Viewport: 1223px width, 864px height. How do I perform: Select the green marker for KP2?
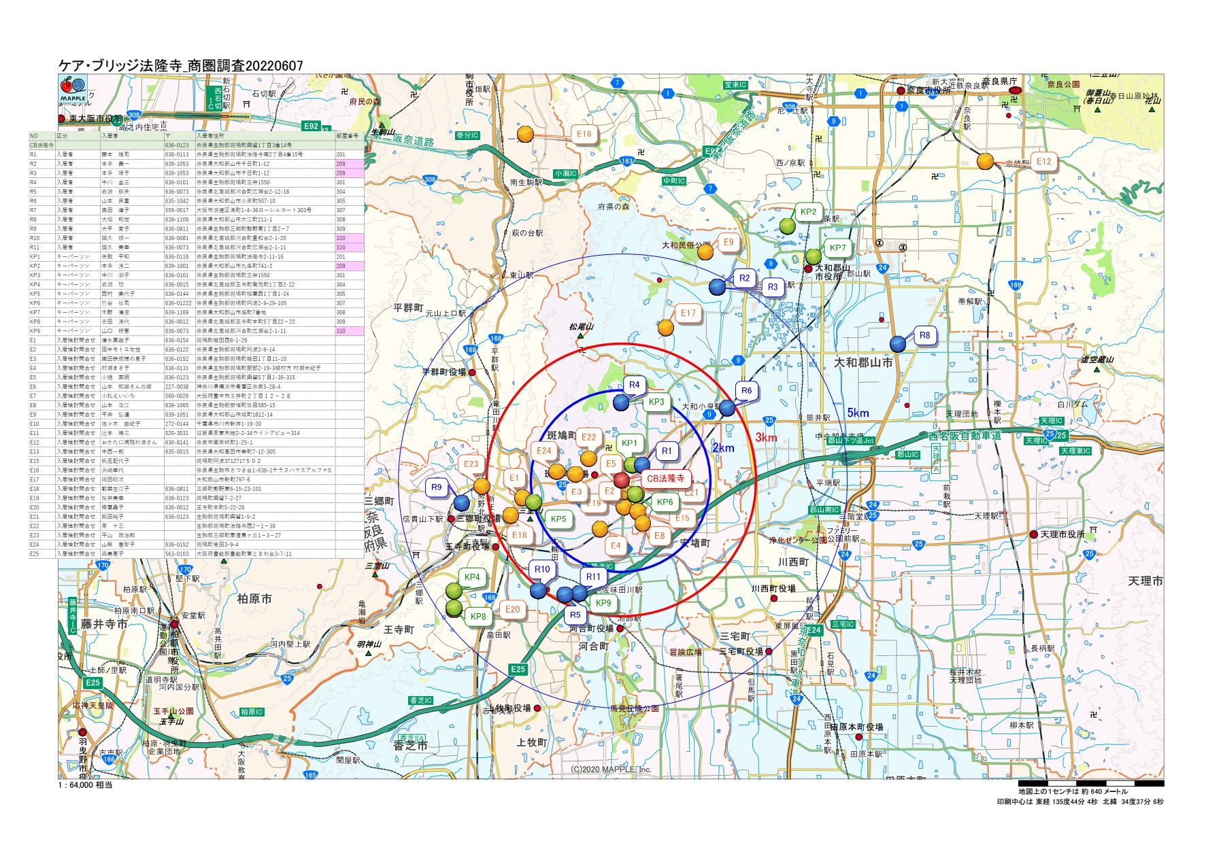point(787,226)
